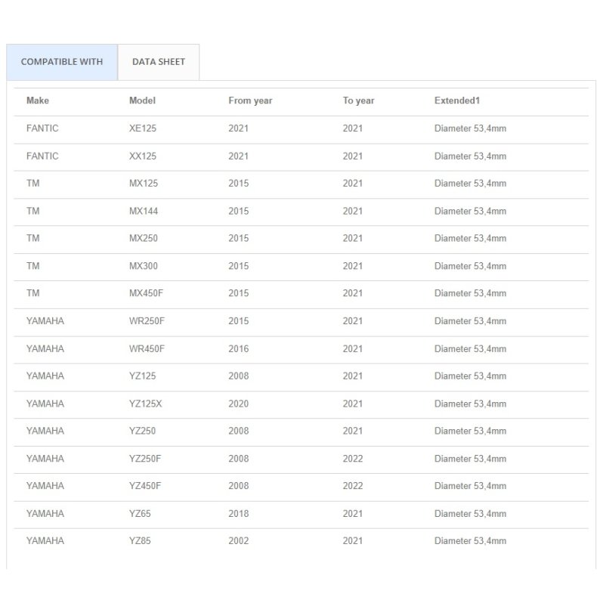Click the To year column header
Viewport: 597px width, 597px height.
(x=358, y=101)
